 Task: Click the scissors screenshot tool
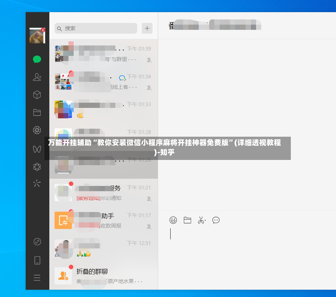(201, 220)
